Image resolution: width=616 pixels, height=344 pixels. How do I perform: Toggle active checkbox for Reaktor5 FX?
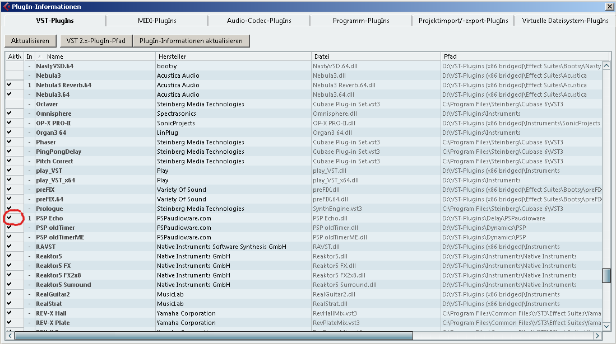10,265
